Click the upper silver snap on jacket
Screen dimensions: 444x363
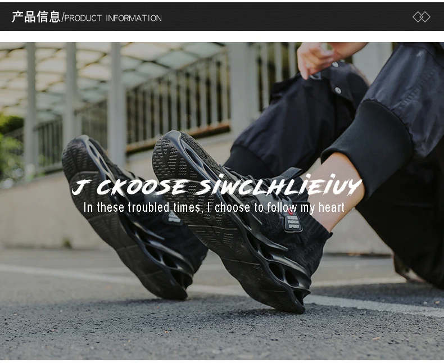[336, 65]
